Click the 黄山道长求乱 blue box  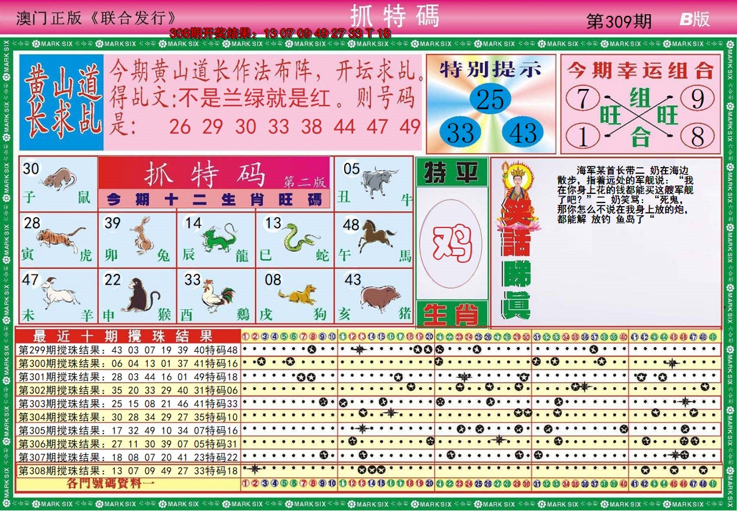[62, 102]
